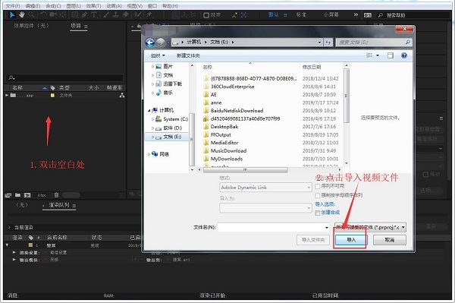Open the 编辑(E) menu
This screenshot has height=303, width=455.
click(33, 6)
